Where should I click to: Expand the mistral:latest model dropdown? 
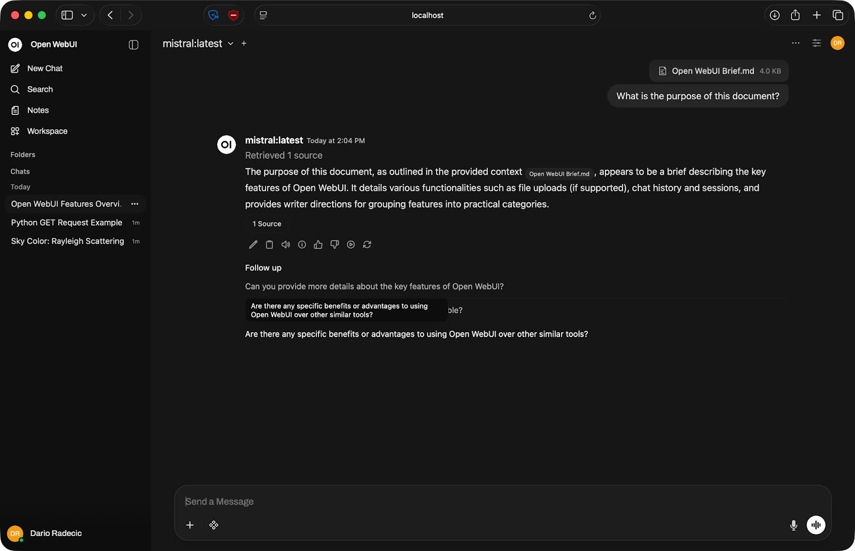point(230,44)
